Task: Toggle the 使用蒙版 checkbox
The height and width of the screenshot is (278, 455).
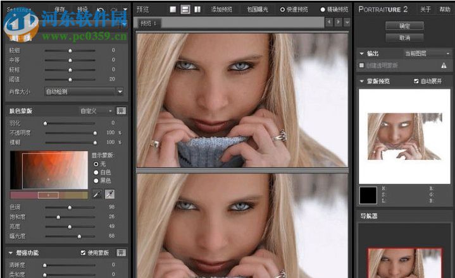Action: [x=83, y=253]
